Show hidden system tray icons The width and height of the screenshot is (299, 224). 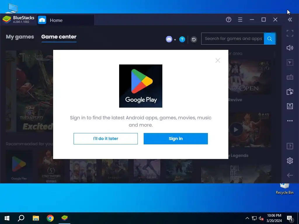coord(247,218)
